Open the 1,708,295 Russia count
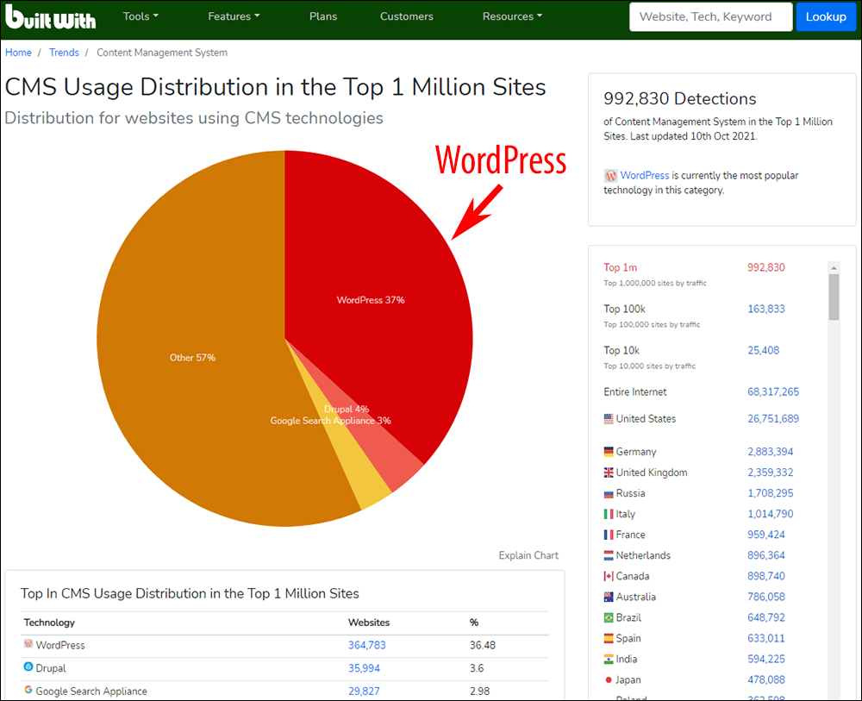862x701 pixels. tap(770, 494)
